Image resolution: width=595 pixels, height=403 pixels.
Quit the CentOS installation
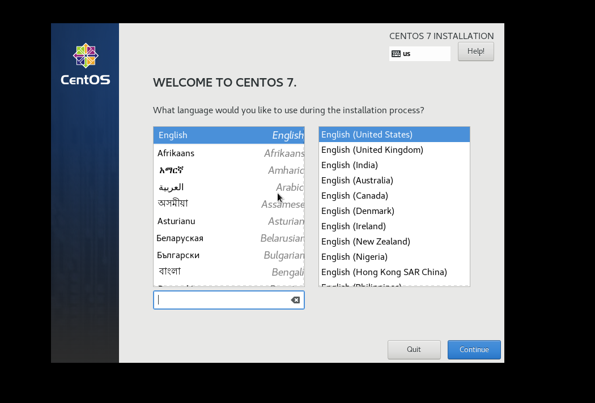pos(414,350)
